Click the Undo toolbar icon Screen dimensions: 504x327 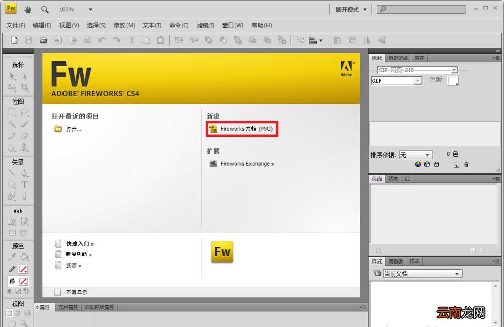[x=102, y=40]
